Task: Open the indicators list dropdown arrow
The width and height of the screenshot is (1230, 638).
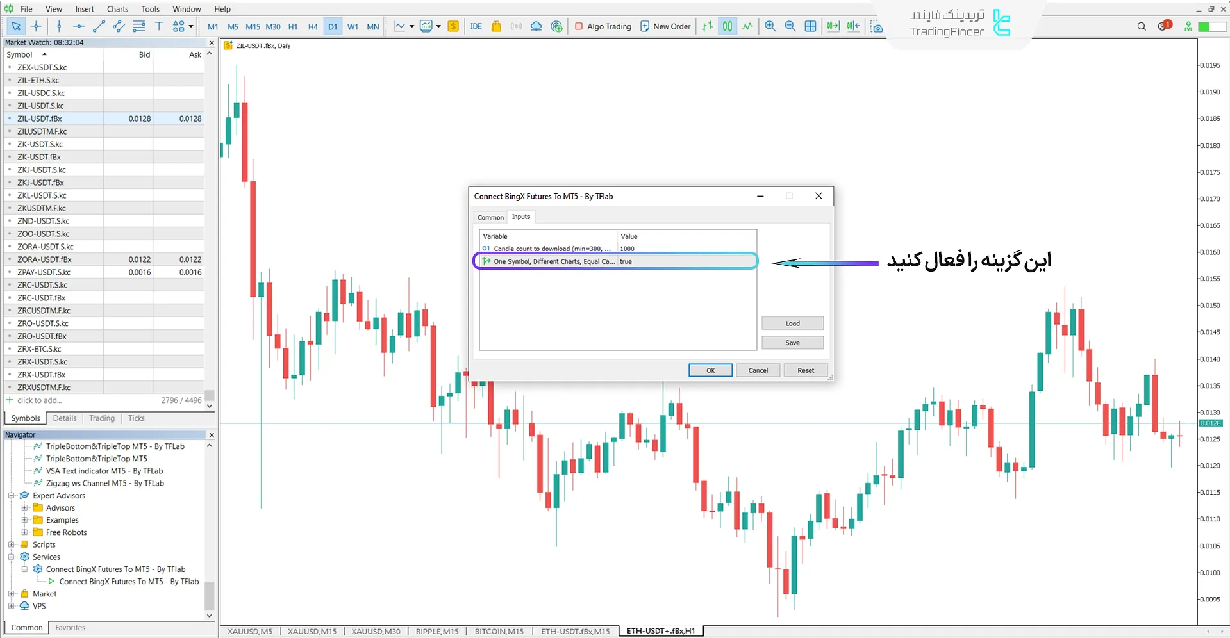Action: (x=438, y=26)
